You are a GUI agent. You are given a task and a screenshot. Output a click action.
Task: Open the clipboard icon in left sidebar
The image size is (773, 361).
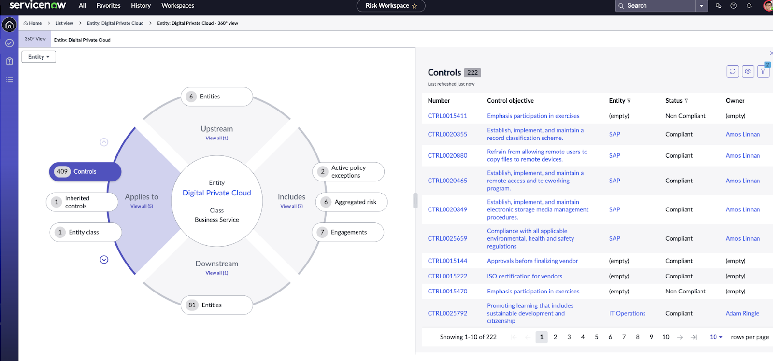(9, 61)
